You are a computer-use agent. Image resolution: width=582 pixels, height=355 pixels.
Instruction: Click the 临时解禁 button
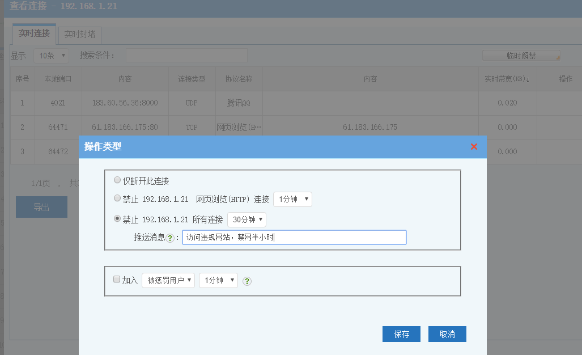pos(521,56)
